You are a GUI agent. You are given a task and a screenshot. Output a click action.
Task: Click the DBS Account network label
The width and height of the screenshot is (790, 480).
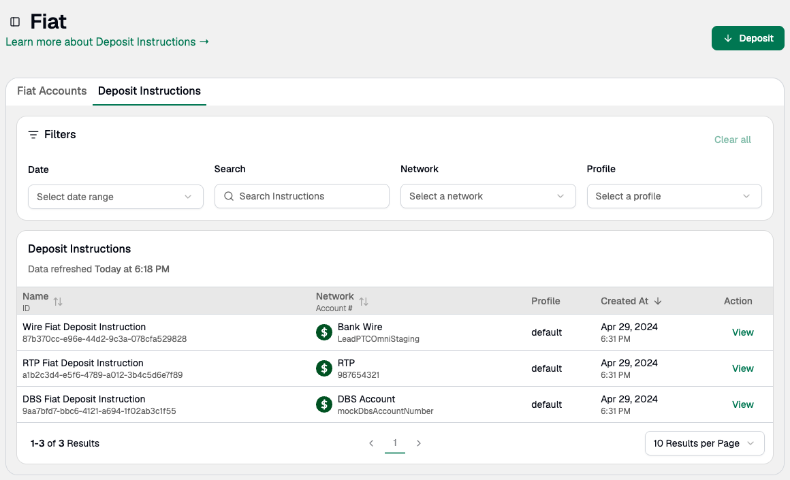pyautogui.click(x=366, y=399)
